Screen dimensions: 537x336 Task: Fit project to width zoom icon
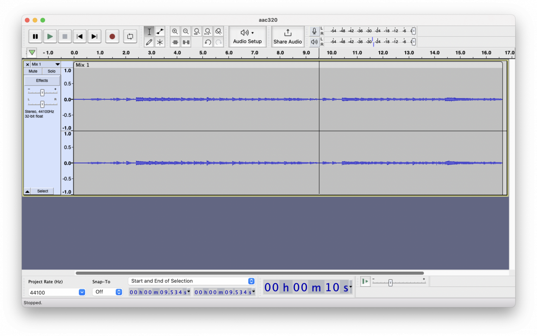208,31
